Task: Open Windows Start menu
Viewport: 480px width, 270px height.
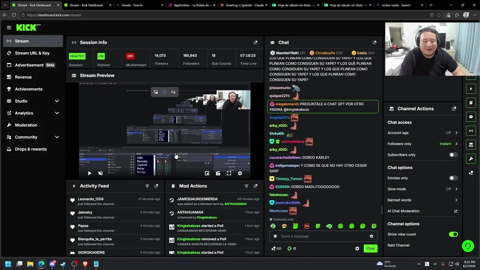Action: coord(8,264)
